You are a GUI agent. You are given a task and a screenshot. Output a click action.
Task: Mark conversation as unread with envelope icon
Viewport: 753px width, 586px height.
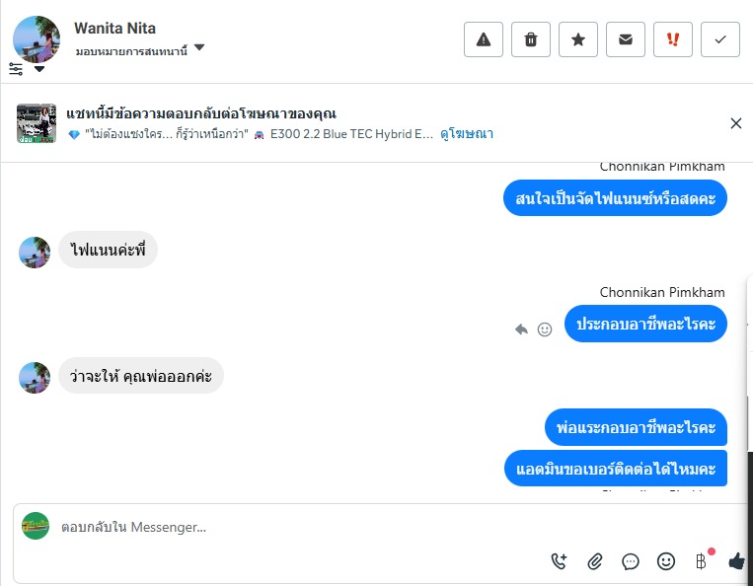[626, 39]
